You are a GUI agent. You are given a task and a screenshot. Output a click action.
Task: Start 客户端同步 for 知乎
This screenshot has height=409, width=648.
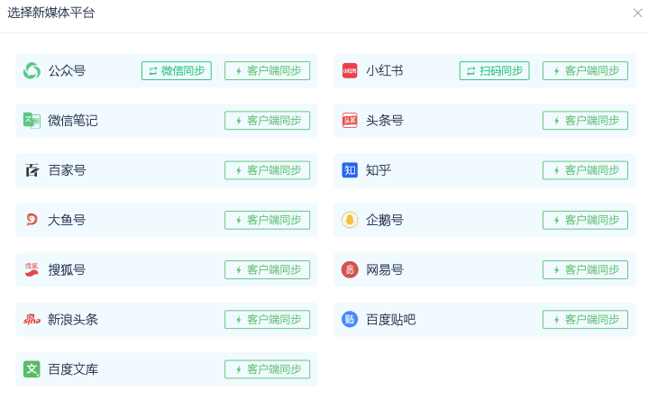[x=585, y=170]
